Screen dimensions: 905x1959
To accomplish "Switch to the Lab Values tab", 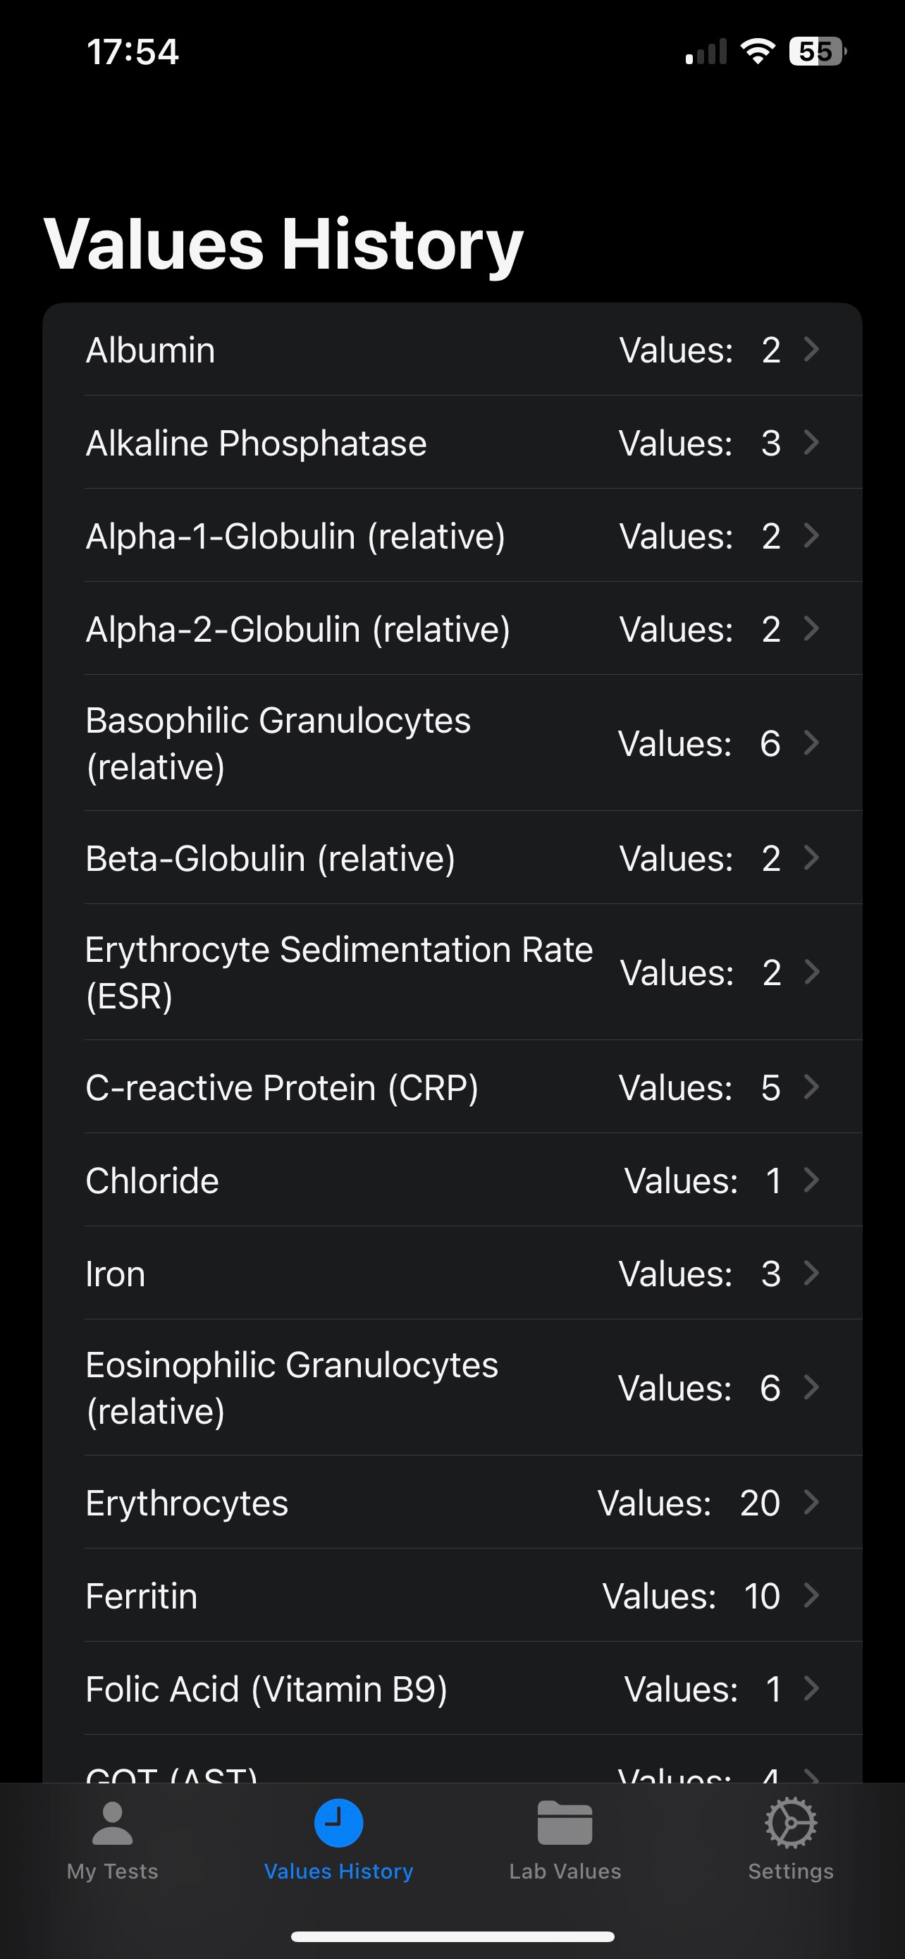I will (565, 1837).
